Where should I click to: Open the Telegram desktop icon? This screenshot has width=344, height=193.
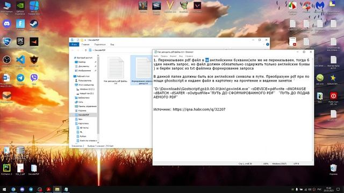click(20, 78)
